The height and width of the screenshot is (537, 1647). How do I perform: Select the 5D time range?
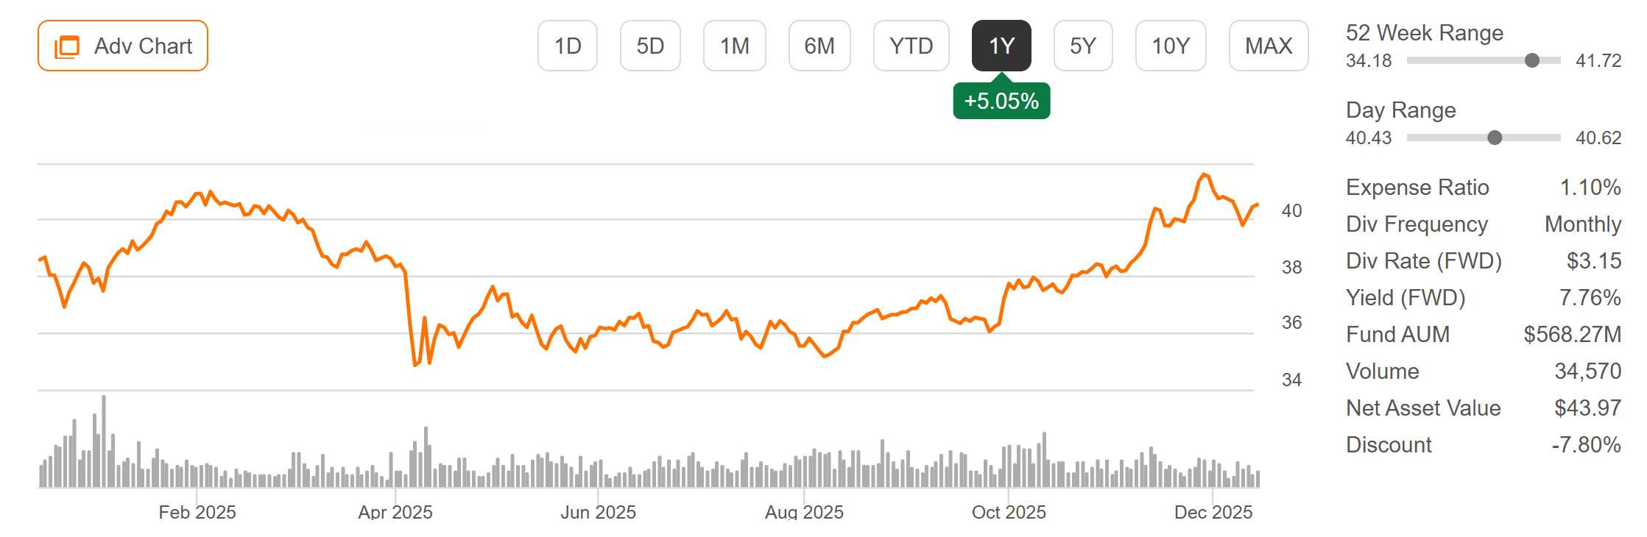click(x=651, y=45)
